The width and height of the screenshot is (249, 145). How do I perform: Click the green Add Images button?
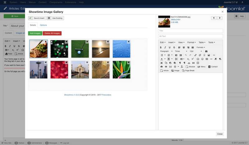point(35,33)
